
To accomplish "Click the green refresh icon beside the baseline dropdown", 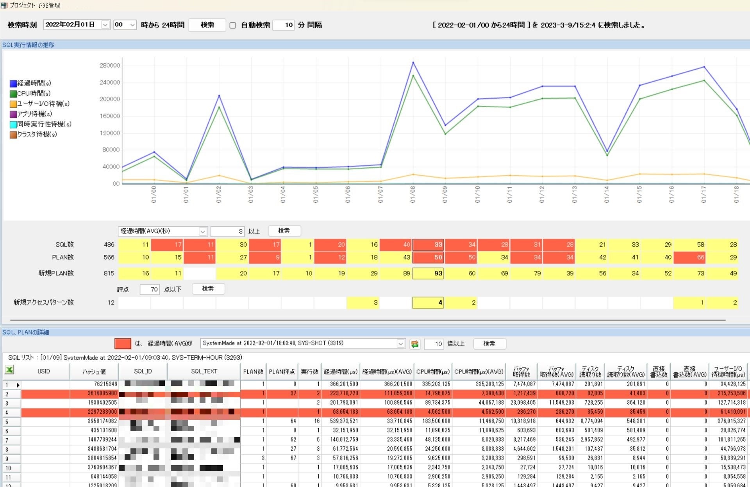I will pyautogui.click(x=416, y=344).
